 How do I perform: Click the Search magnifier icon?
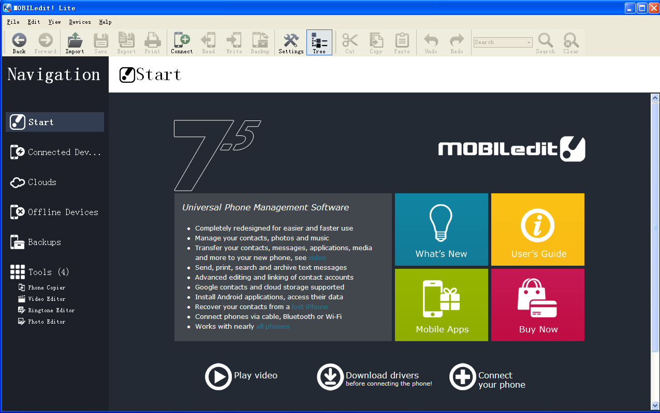pyautogui.click(x=546, y=43)
